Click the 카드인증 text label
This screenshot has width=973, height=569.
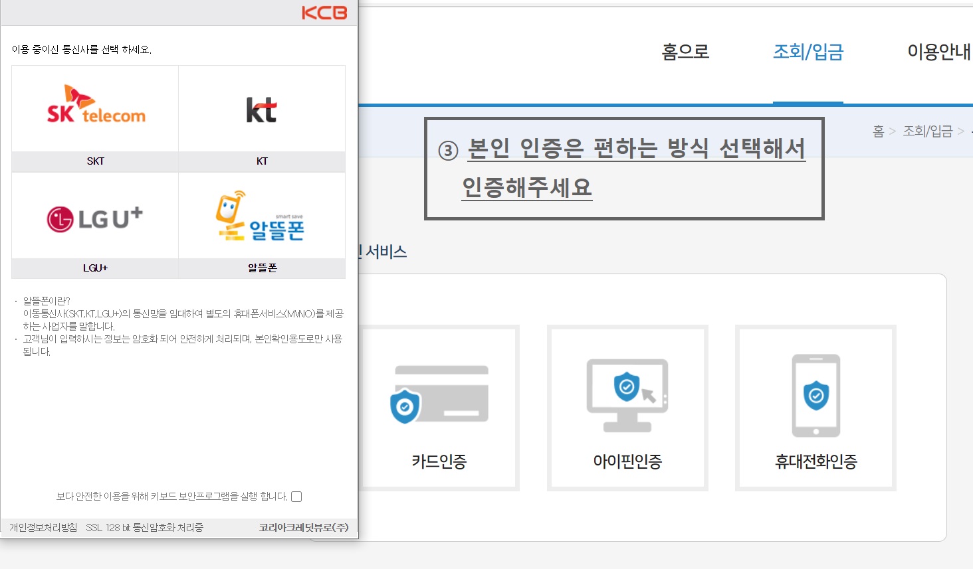(439, 461)
